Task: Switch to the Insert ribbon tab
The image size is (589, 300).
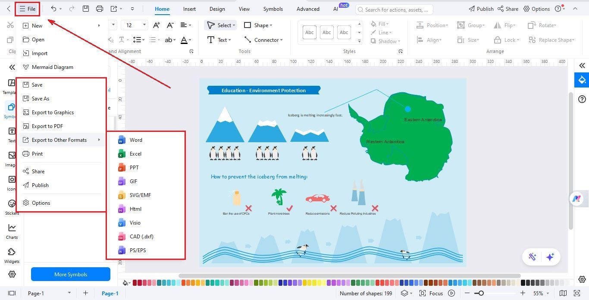Action: click(189, 9)
